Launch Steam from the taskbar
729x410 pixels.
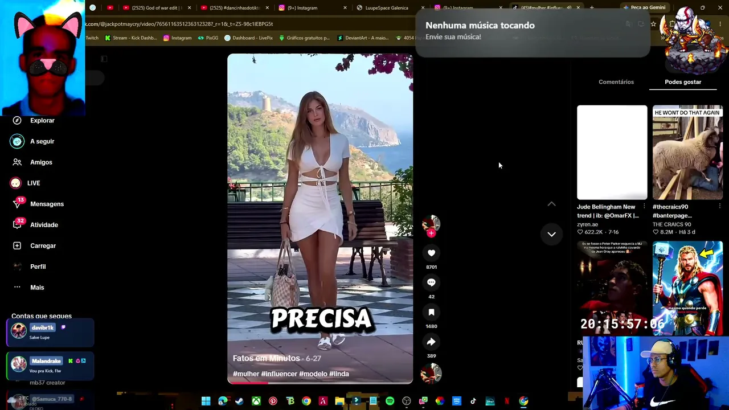click(x=239, y=401)
